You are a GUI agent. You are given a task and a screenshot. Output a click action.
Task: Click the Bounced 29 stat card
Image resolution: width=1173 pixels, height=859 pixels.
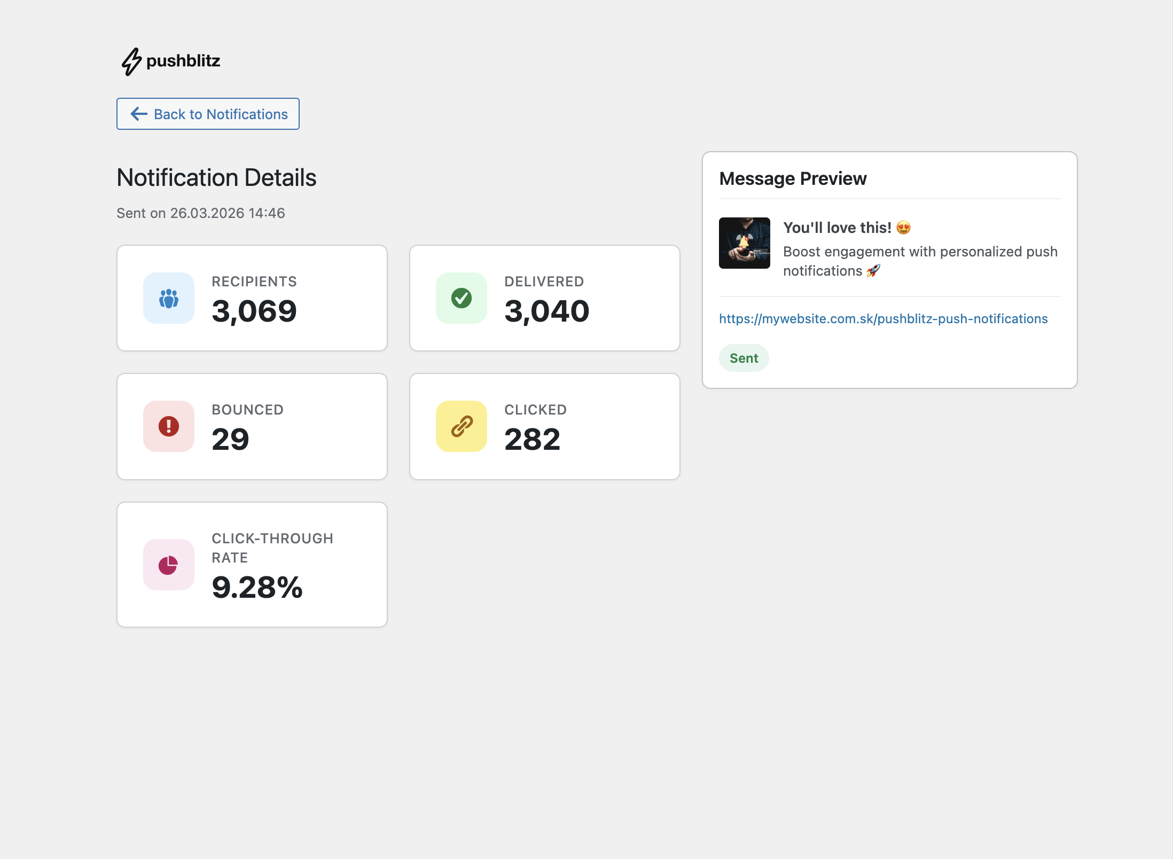[252, 426]
